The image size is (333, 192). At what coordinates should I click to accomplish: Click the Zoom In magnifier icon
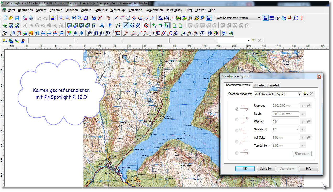tap(61, 18)
